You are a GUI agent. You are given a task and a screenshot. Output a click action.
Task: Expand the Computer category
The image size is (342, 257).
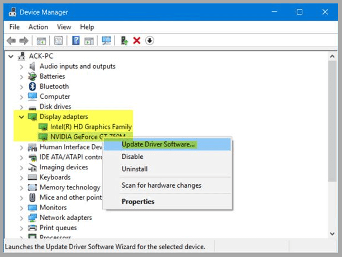(21, 97)
